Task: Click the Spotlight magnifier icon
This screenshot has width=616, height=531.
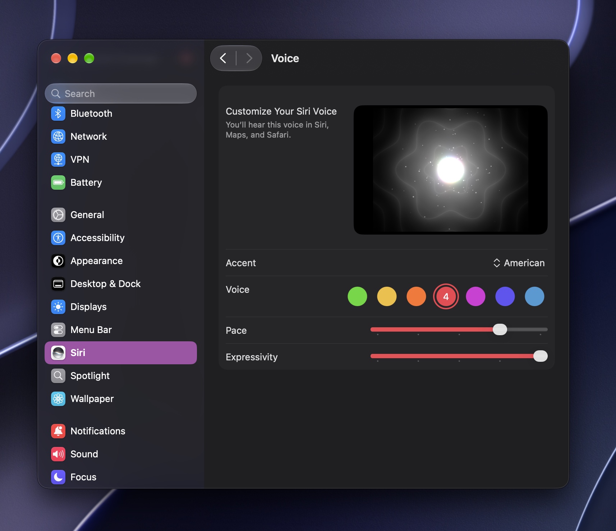Action: (x=58, y=376)
